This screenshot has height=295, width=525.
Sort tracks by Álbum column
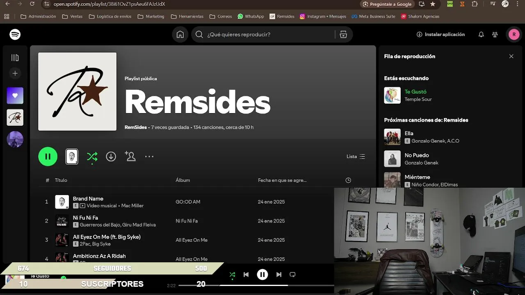click(183, 180)
